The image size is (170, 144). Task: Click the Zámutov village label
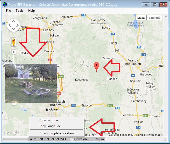click(x=108, y=58)
